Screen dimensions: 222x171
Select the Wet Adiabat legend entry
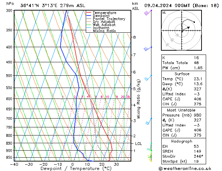click(x=104, y=25)
